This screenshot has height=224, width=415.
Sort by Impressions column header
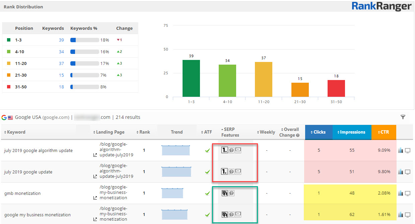(x=352, y=132)
